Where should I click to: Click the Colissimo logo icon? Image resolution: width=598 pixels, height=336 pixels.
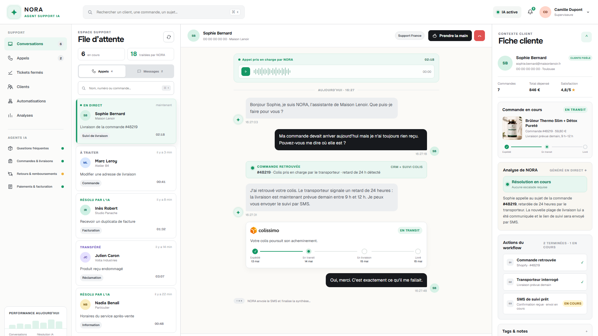[x=254, y=230]
